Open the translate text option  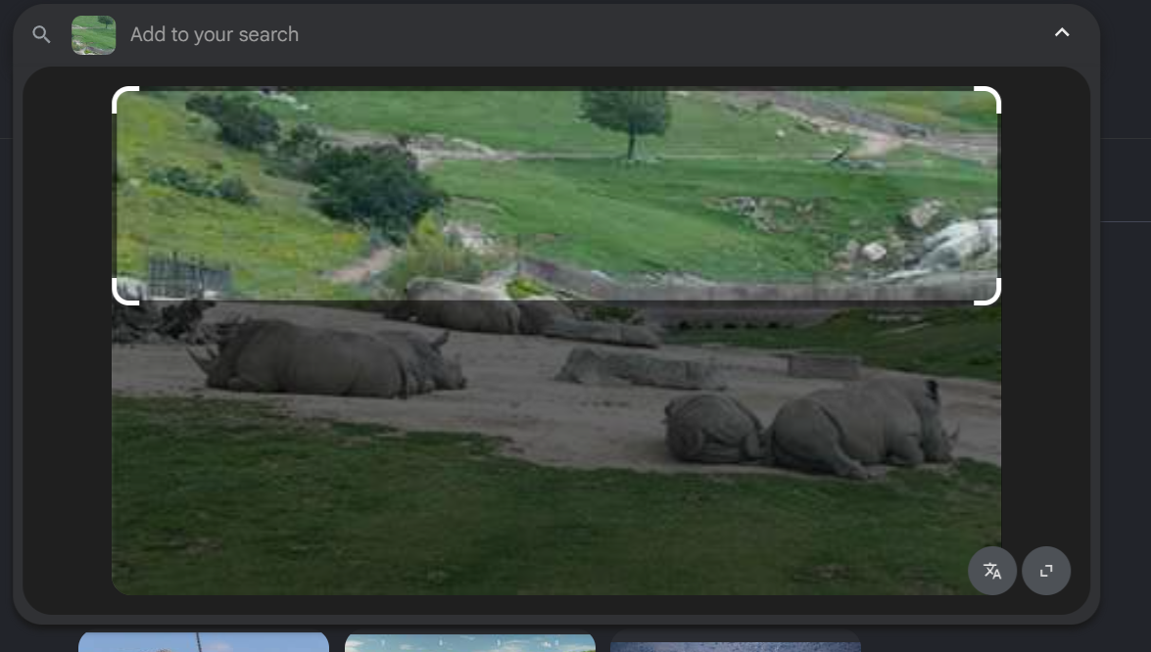992,571
